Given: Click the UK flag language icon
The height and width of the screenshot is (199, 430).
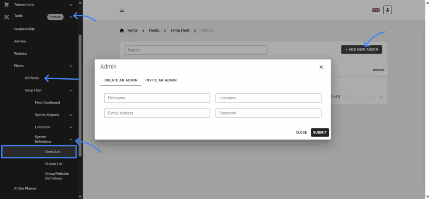Looking at the screenshot, I should [375, 10].
